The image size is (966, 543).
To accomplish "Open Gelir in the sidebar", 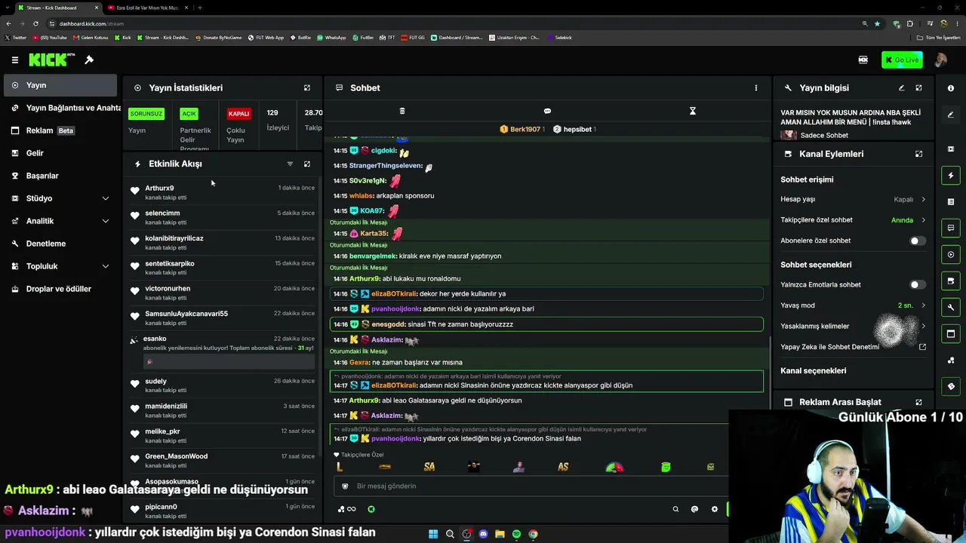I will pyautogui.click(x=59, y=153).
